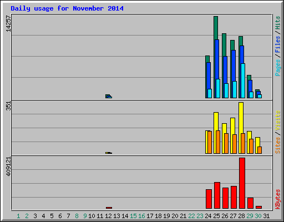Click day 3 on the x-axis
The width and height of the screenshot is (284, 222).
pos(35,216)
